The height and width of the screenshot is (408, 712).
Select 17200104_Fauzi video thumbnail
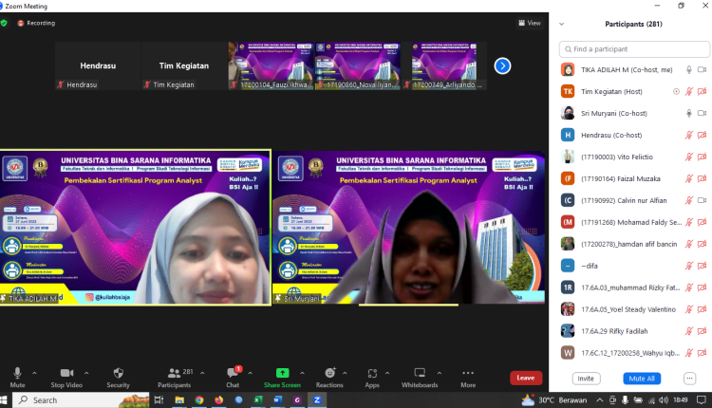(x=271, y=65)
